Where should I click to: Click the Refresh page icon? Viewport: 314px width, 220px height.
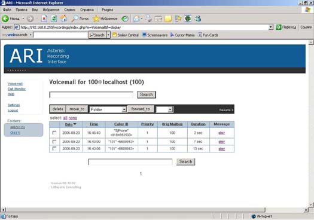54,19
